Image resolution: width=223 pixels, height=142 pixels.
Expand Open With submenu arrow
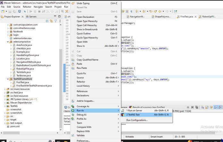click(x=118, y=42)
